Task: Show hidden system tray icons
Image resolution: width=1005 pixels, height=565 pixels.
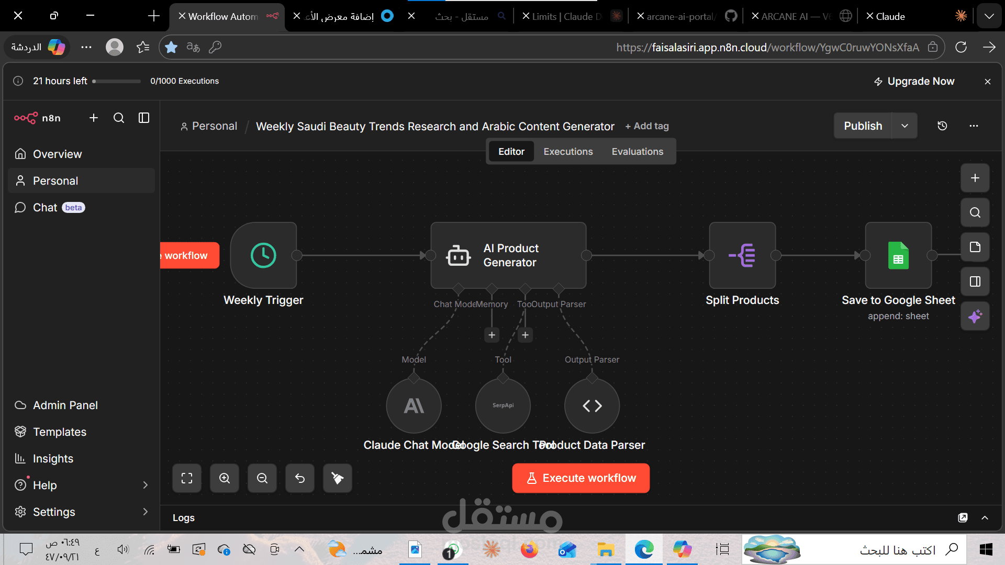Action: click(299, 549)
